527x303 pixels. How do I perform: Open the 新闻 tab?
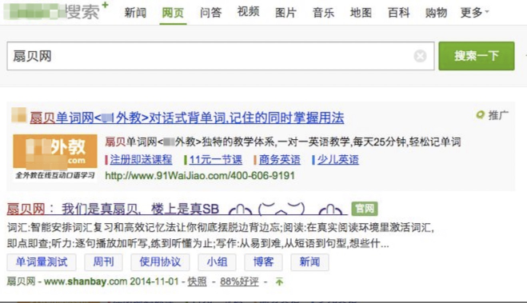click(135, 13)
